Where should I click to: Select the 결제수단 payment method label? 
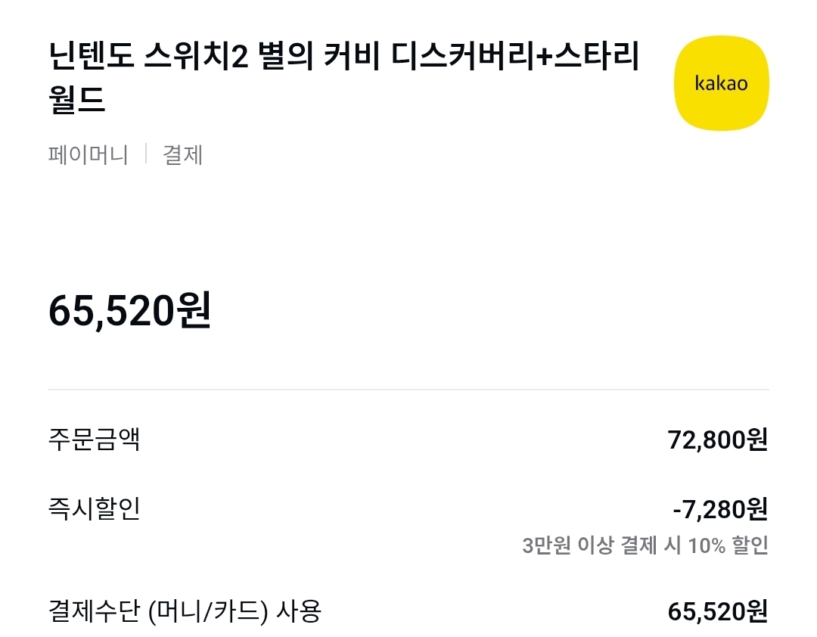[x=94, y=611]
